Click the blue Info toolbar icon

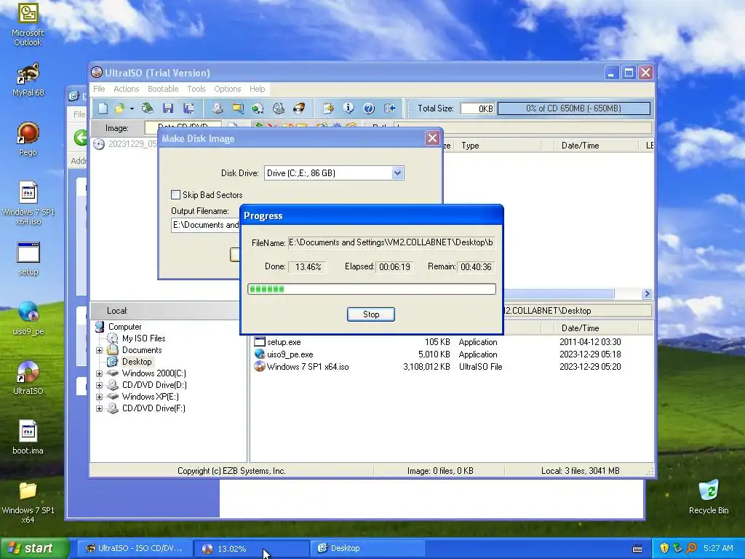(x=348, y=108)
